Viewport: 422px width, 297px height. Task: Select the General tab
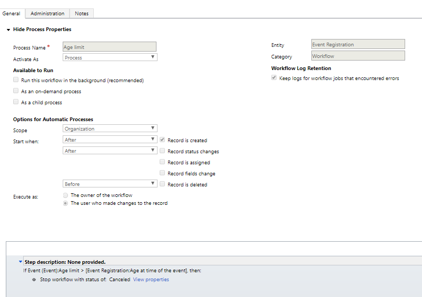12,13
